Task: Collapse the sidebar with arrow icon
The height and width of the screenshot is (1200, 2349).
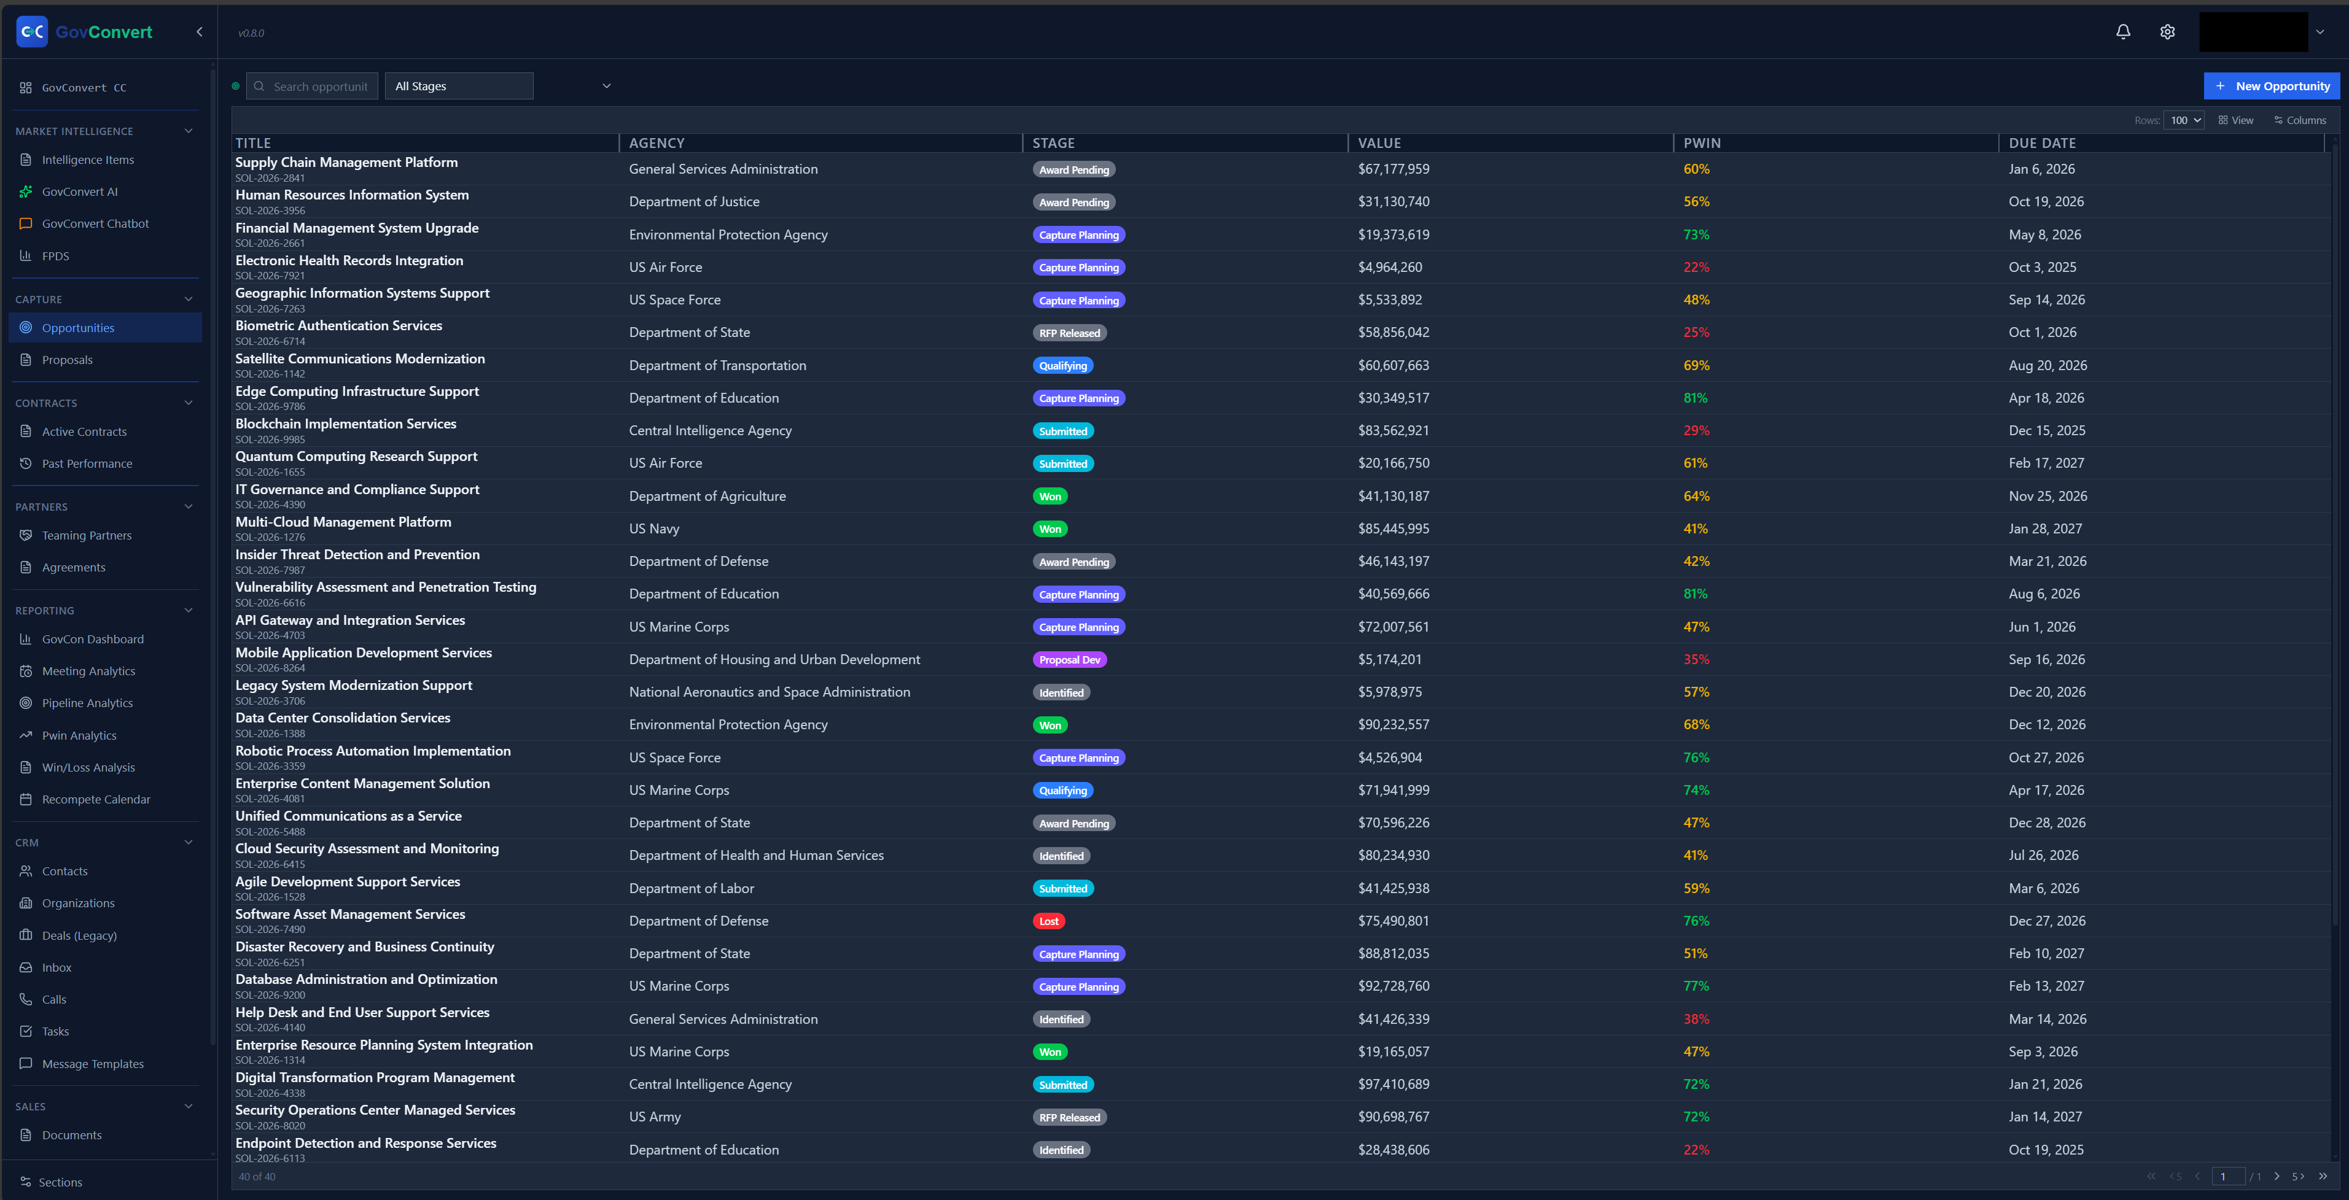Action: (200, 32)
